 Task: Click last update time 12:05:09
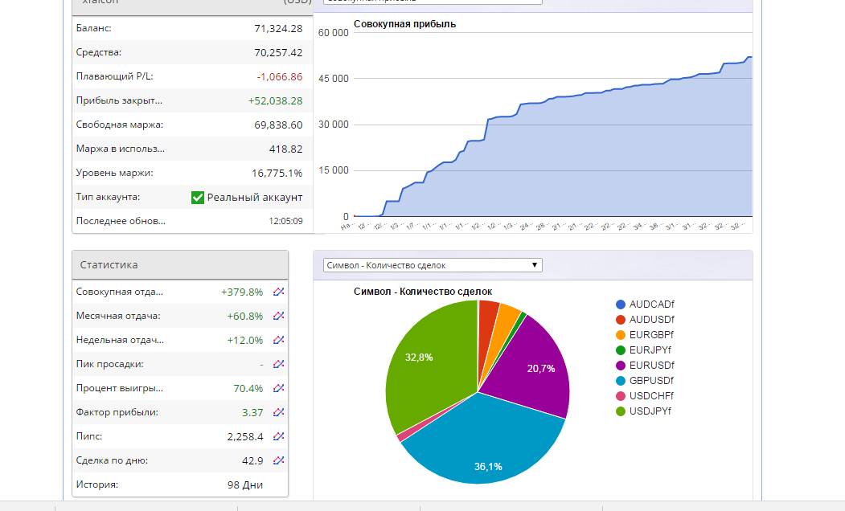click(285, 221)
